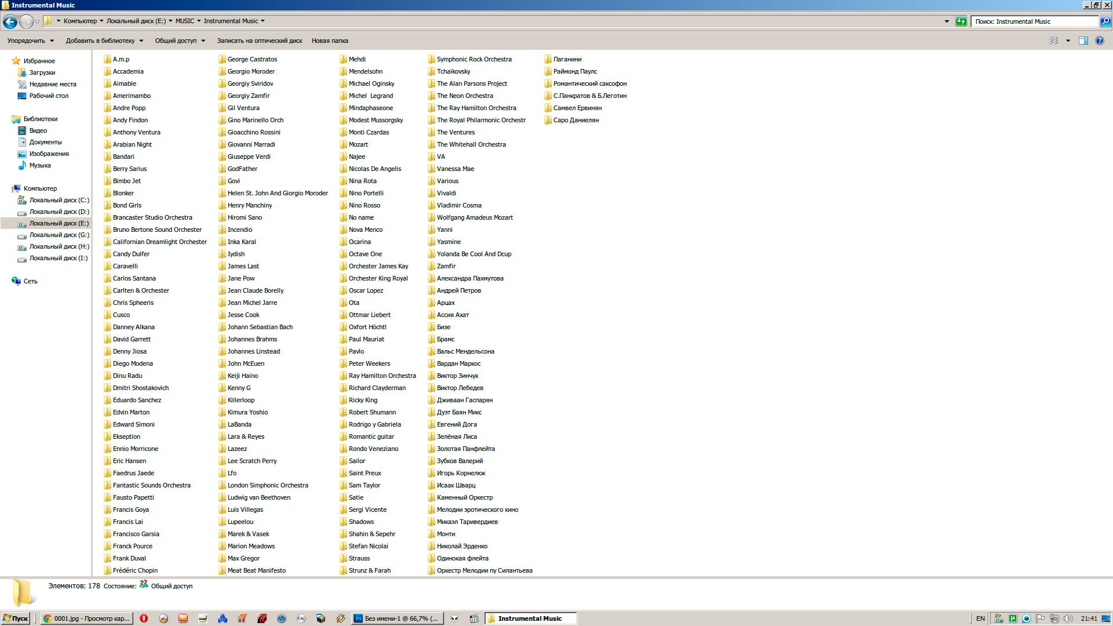The height and width of the screenshot is (626, 1113).
Task: Select the Richard Clayderman folder
Action: (x=377, y=388)
